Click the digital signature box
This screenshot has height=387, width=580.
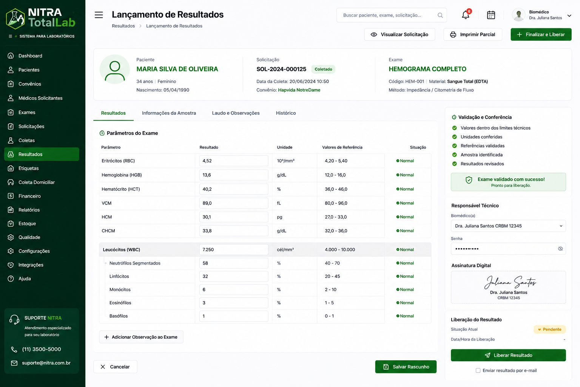tap(508, 287)
